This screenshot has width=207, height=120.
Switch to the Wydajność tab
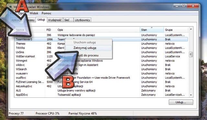pyautogui.click(x=55, y=20)
